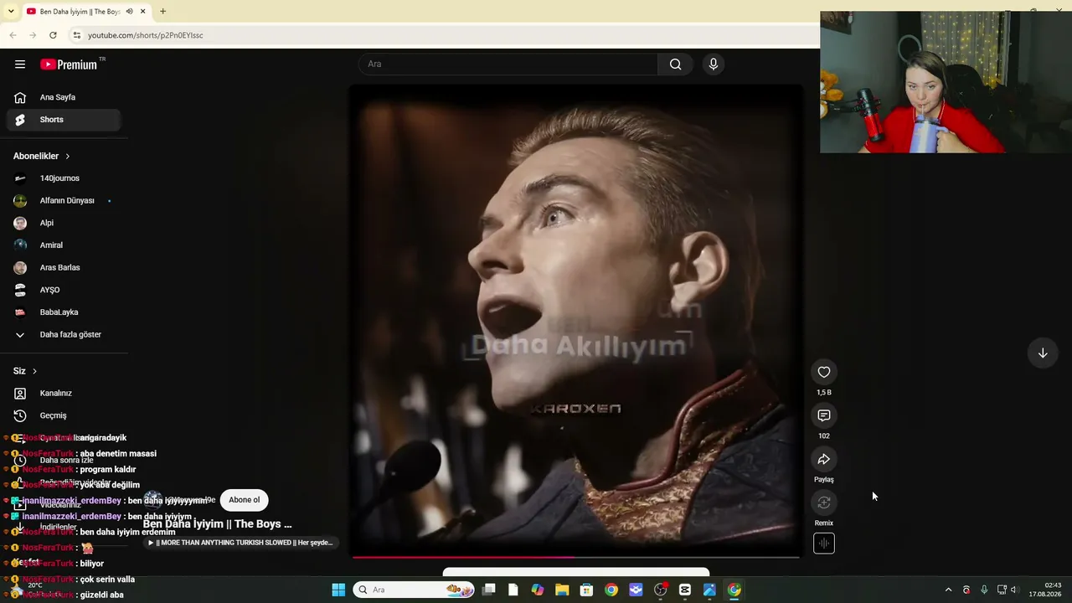Expand the Siz section
Image resolution: width=1072 pixels, height=603 pixels.
[x=25, y=371]
